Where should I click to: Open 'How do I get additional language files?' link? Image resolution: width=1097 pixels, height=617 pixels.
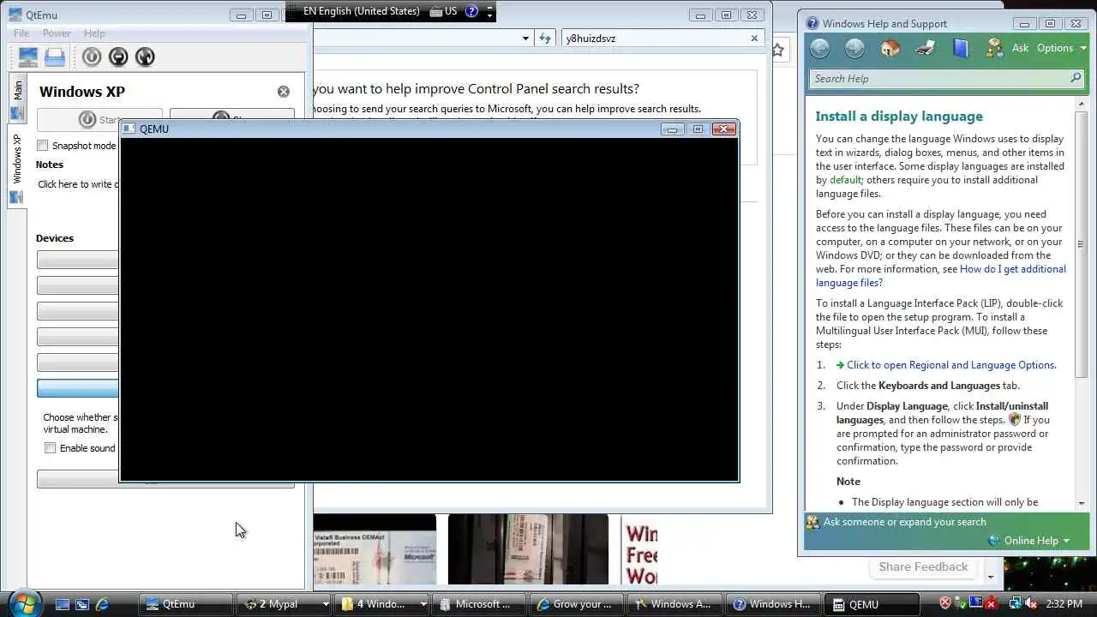(x=941, y=276)
